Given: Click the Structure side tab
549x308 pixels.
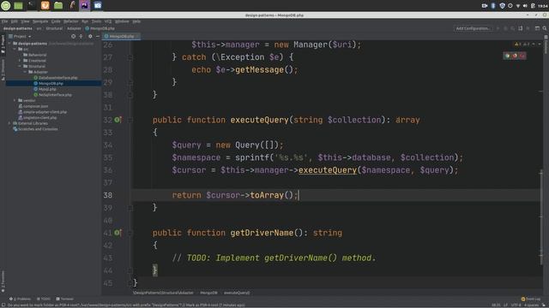Looking at the screenshot, I should pos(3,70).
